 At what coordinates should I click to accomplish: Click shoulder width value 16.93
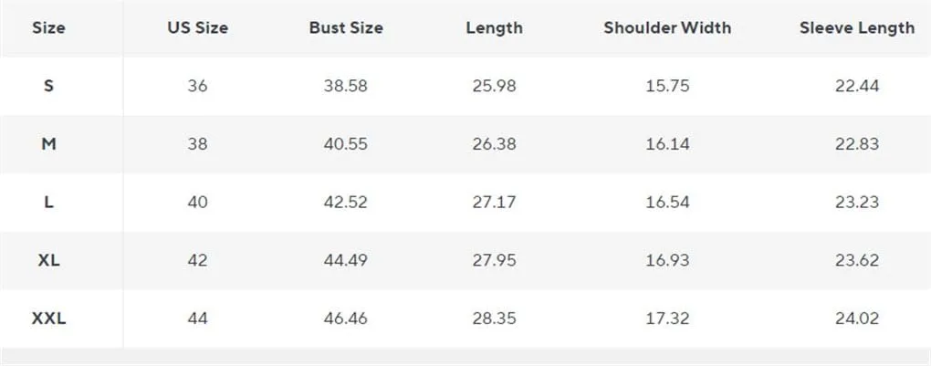[666, 260]
